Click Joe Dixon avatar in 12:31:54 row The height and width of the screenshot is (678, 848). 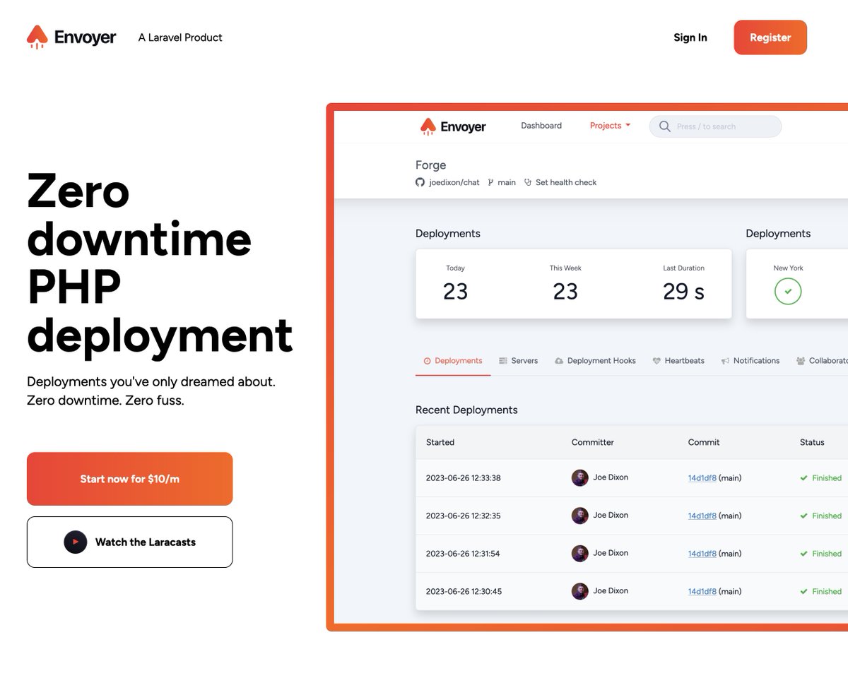(x=580, y=554)
